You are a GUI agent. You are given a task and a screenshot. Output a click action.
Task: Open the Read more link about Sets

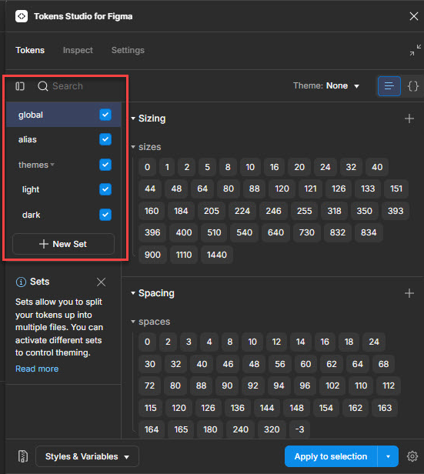[x=37, y=369]
